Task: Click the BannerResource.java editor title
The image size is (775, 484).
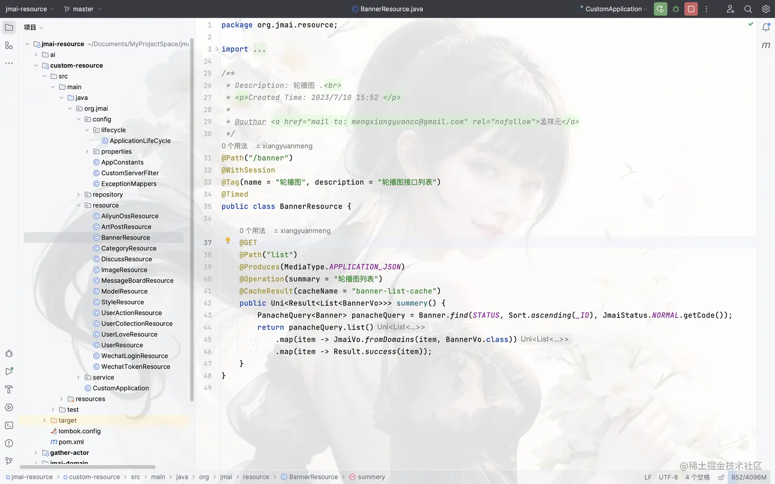Action: pos(387,9)
